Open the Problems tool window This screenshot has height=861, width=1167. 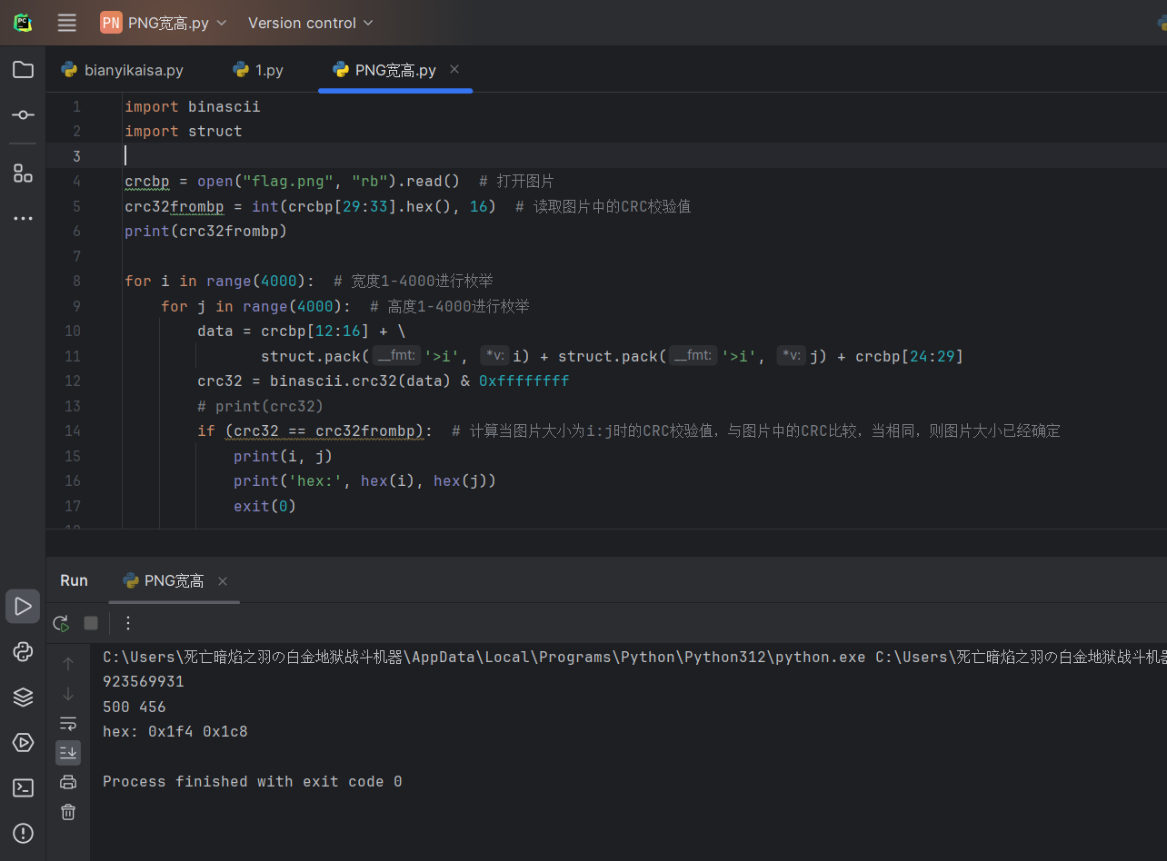[x=23, y=833]
